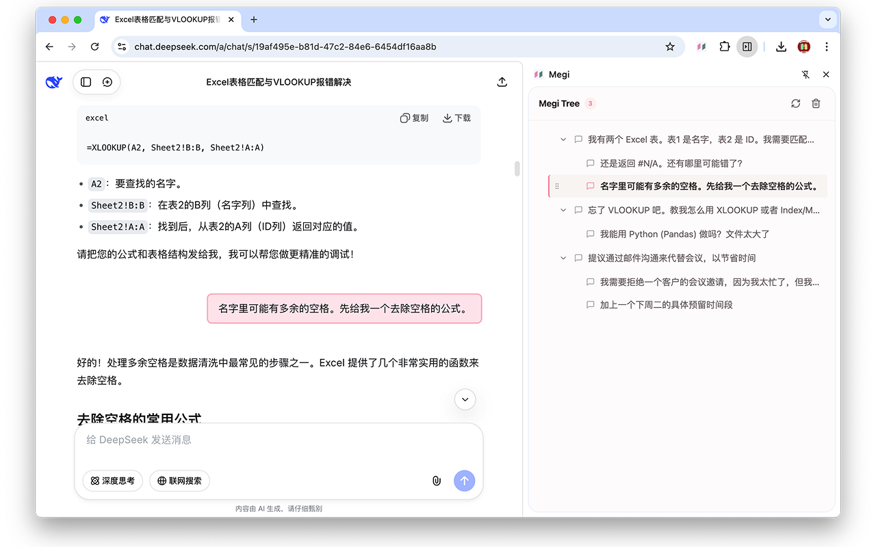Open the DeepSeek whale logo home

(54, 82)
